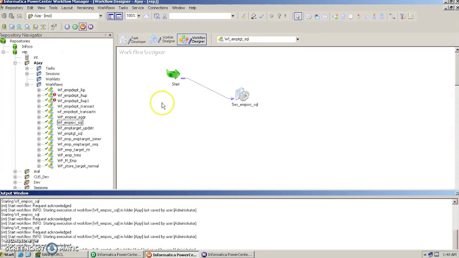Click the Command task toolbar icon

[x=317, y=16]
